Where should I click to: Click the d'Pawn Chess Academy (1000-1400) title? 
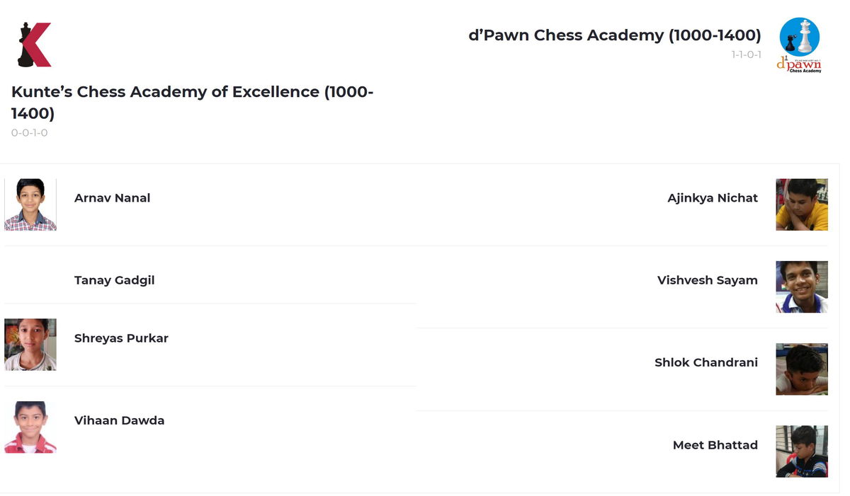tap(614, 35)
